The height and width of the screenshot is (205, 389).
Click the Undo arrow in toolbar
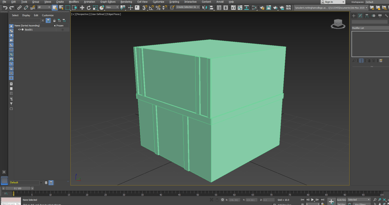(x=5, y=7)
